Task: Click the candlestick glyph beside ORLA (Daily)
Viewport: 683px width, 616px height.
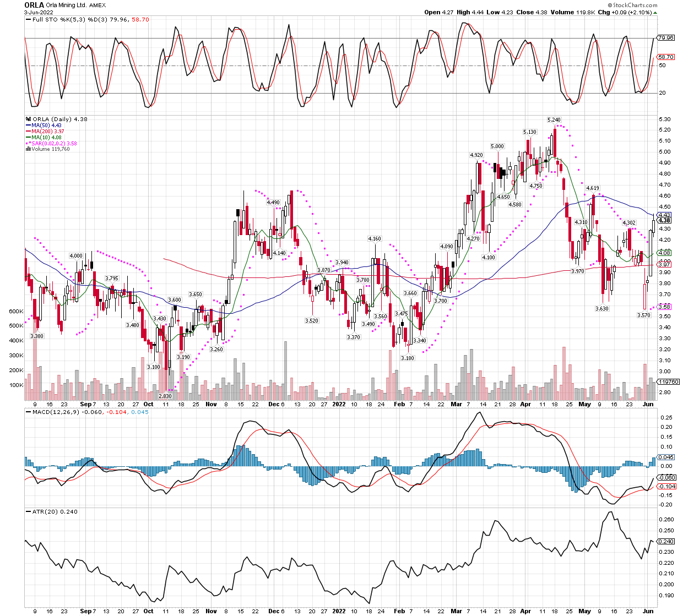Action: coord(29,119)
